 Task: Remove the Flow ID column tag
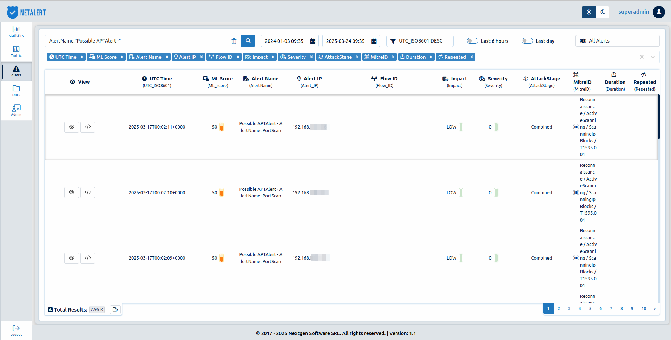(238, 57)
